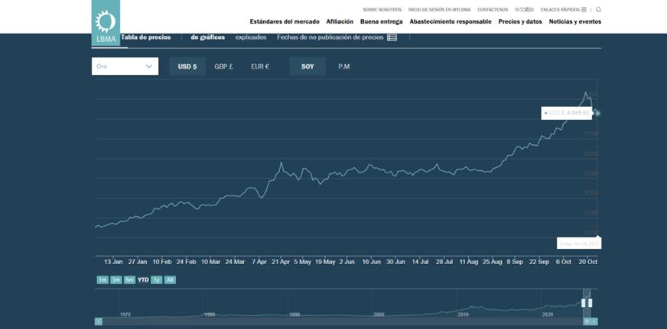Set chart range to All

pyautogui.click(x=170, y=280)
